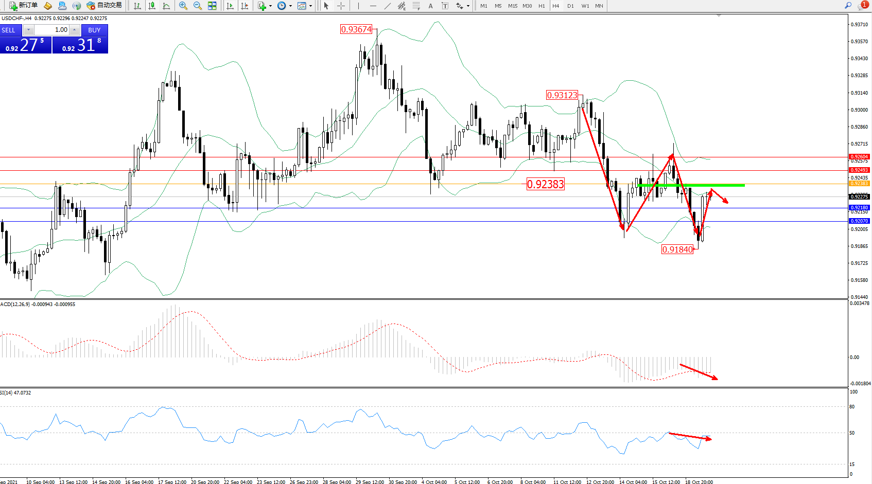Screen dimensions: 872x484
Task: Open the search magnifier icon
Action: 848,6
